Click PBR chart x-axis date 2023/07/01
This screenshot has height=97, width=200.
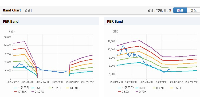pos(146,82)
